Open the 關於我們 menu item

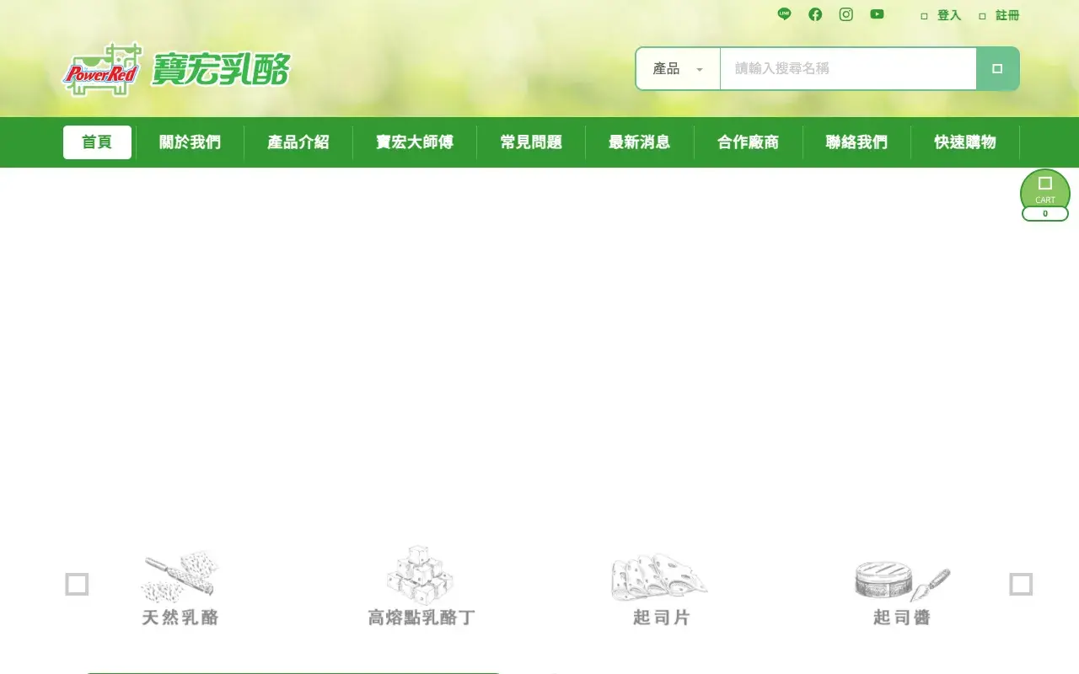coord(190,142)
